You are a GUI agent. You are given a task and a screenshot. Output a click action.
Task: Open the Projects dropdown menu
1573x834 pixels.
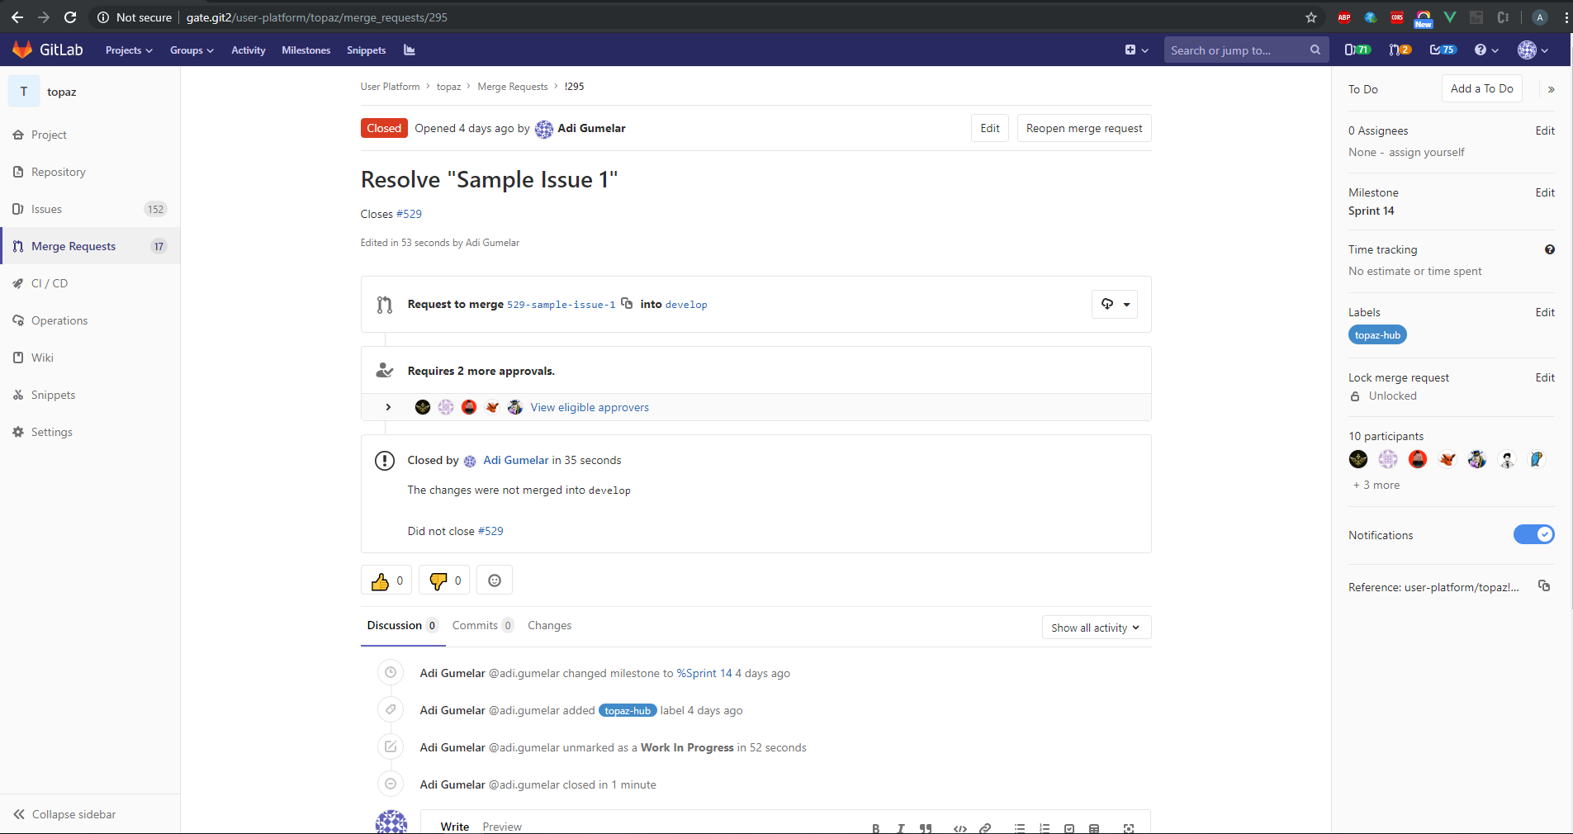coord(129,50)
